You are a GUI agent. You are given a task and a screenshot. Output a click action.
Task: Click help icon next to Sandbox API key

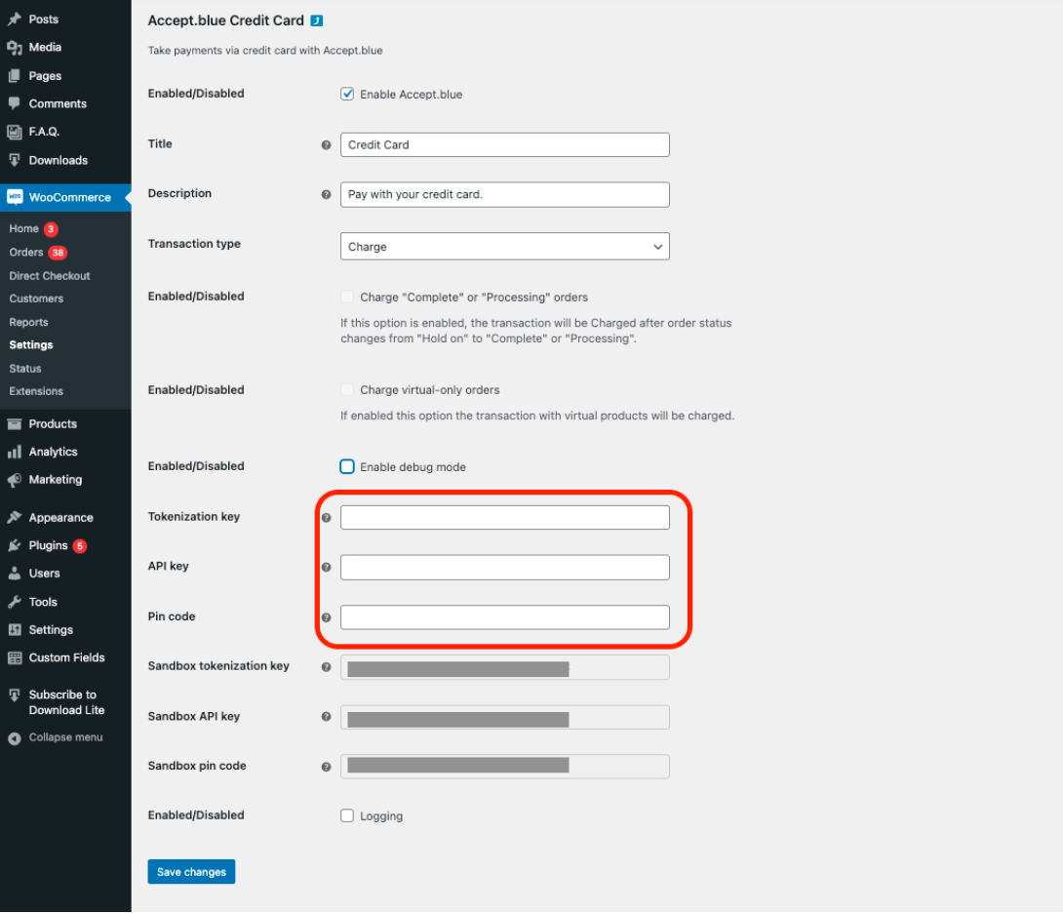click(326, 716)
